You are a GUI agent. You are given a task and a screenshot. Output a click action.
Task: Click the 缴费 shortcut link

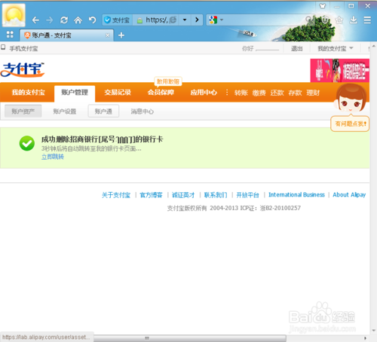pos(259,93)
